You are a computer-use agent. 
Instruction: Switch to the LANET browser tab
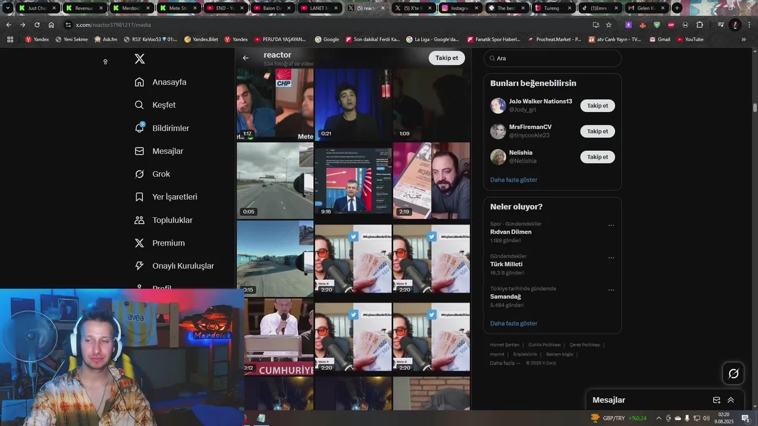pos(319,8)
